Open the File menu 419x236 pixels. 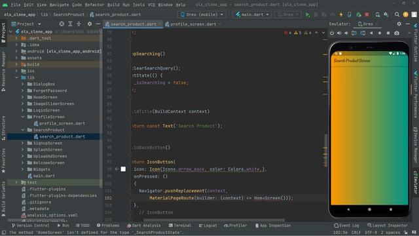coord(16,5)
